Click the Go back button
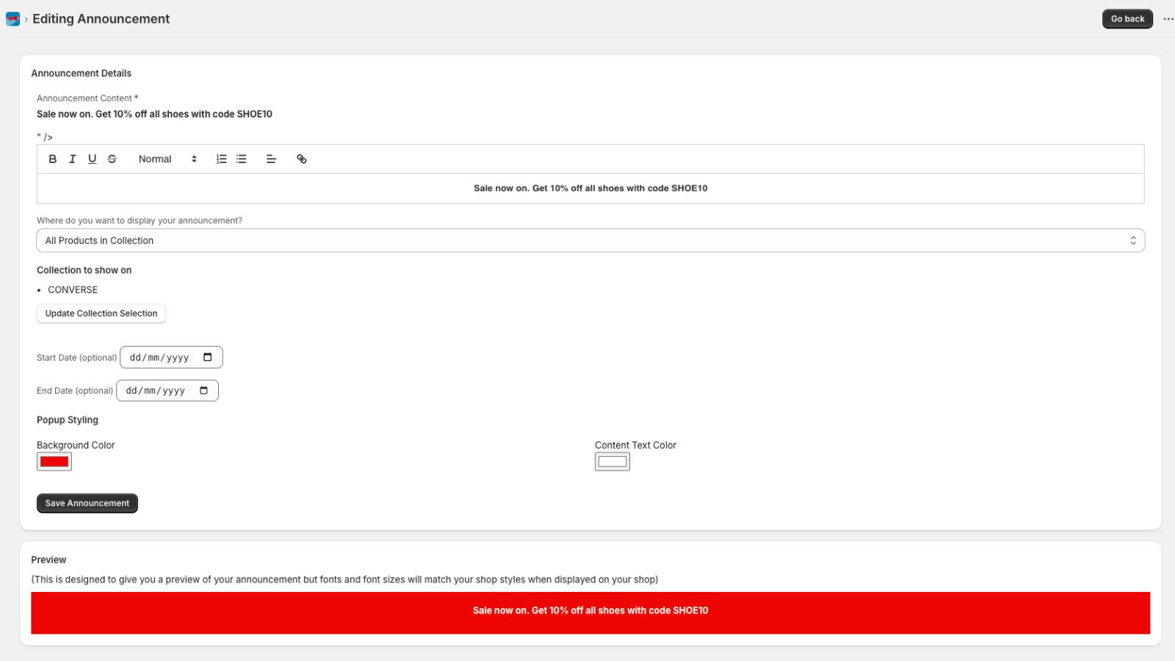 pyautogui.click(x=1127, y=18)
